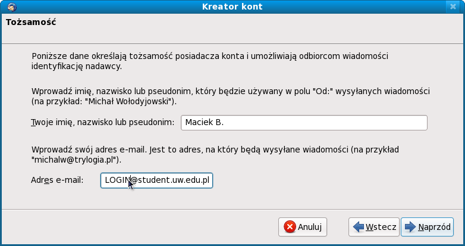
Task: Click the word LOGIN in e-mail field
Action: [116, 180]
